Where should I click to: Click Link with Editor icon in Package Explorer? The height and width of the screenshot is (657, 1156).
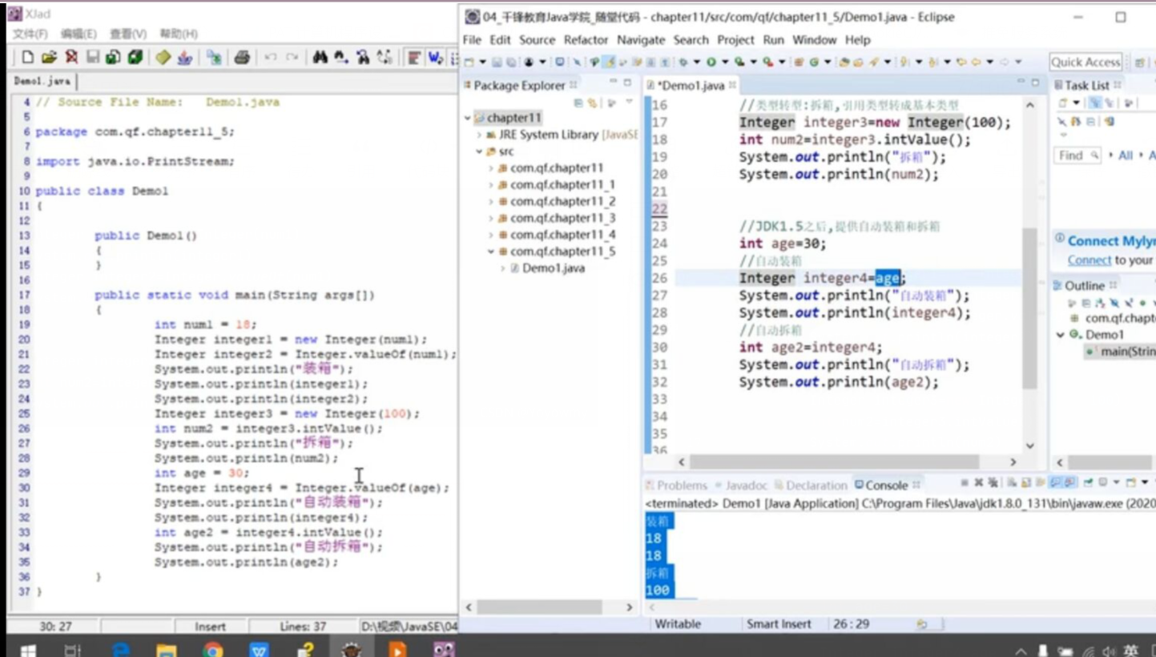pos(593,103)
